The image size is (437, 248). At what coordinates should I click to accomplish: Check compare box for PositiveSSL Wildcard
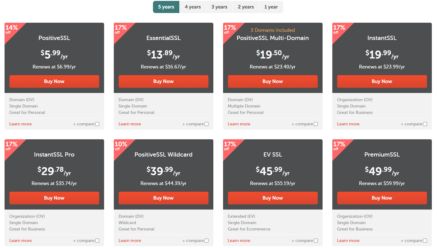point(206,240)
